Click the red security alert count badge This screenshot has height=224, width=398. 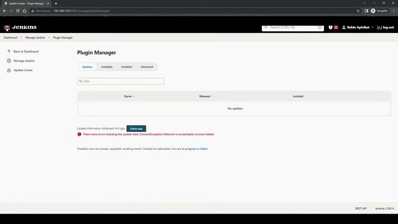tap(336, 27)
